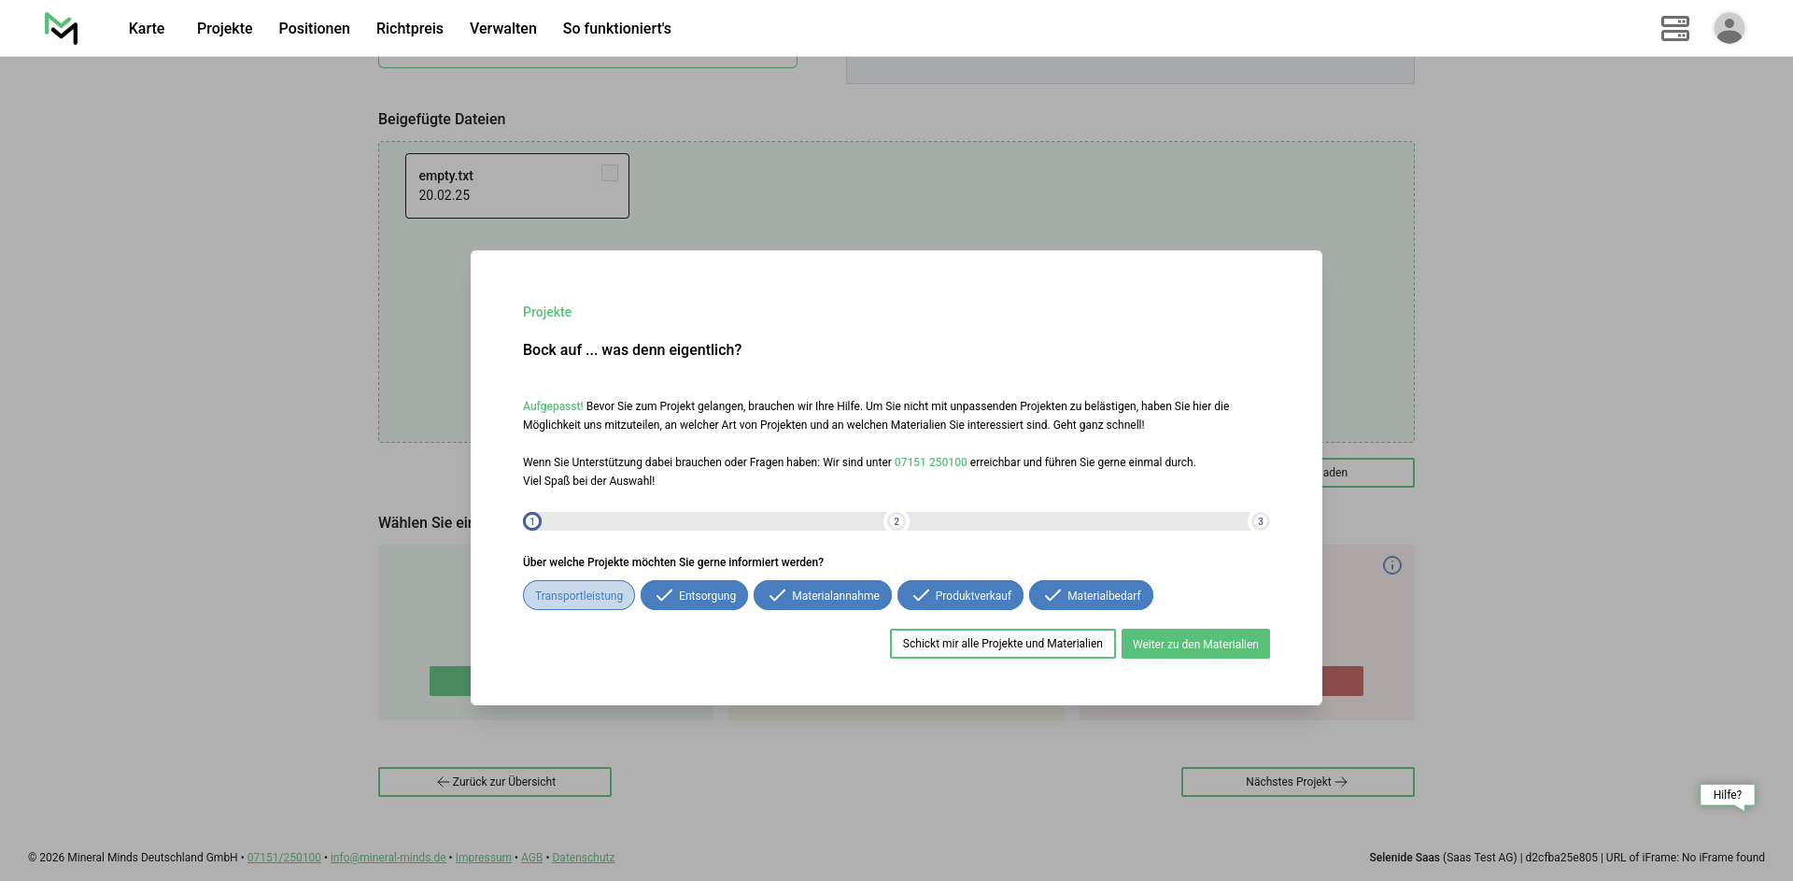Click the Mineral Minds logo
The width and height of the screenshot is (1793, 881).
pyautogui.click(x=62, y=28)
